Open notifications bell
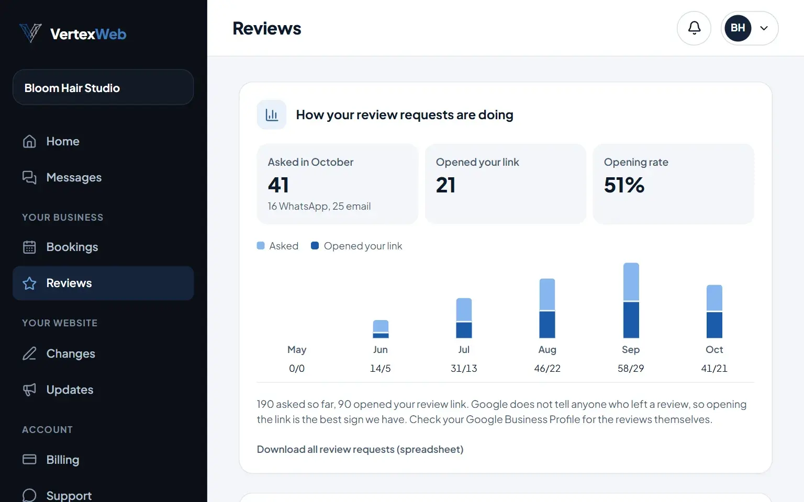 coord(694,28)
